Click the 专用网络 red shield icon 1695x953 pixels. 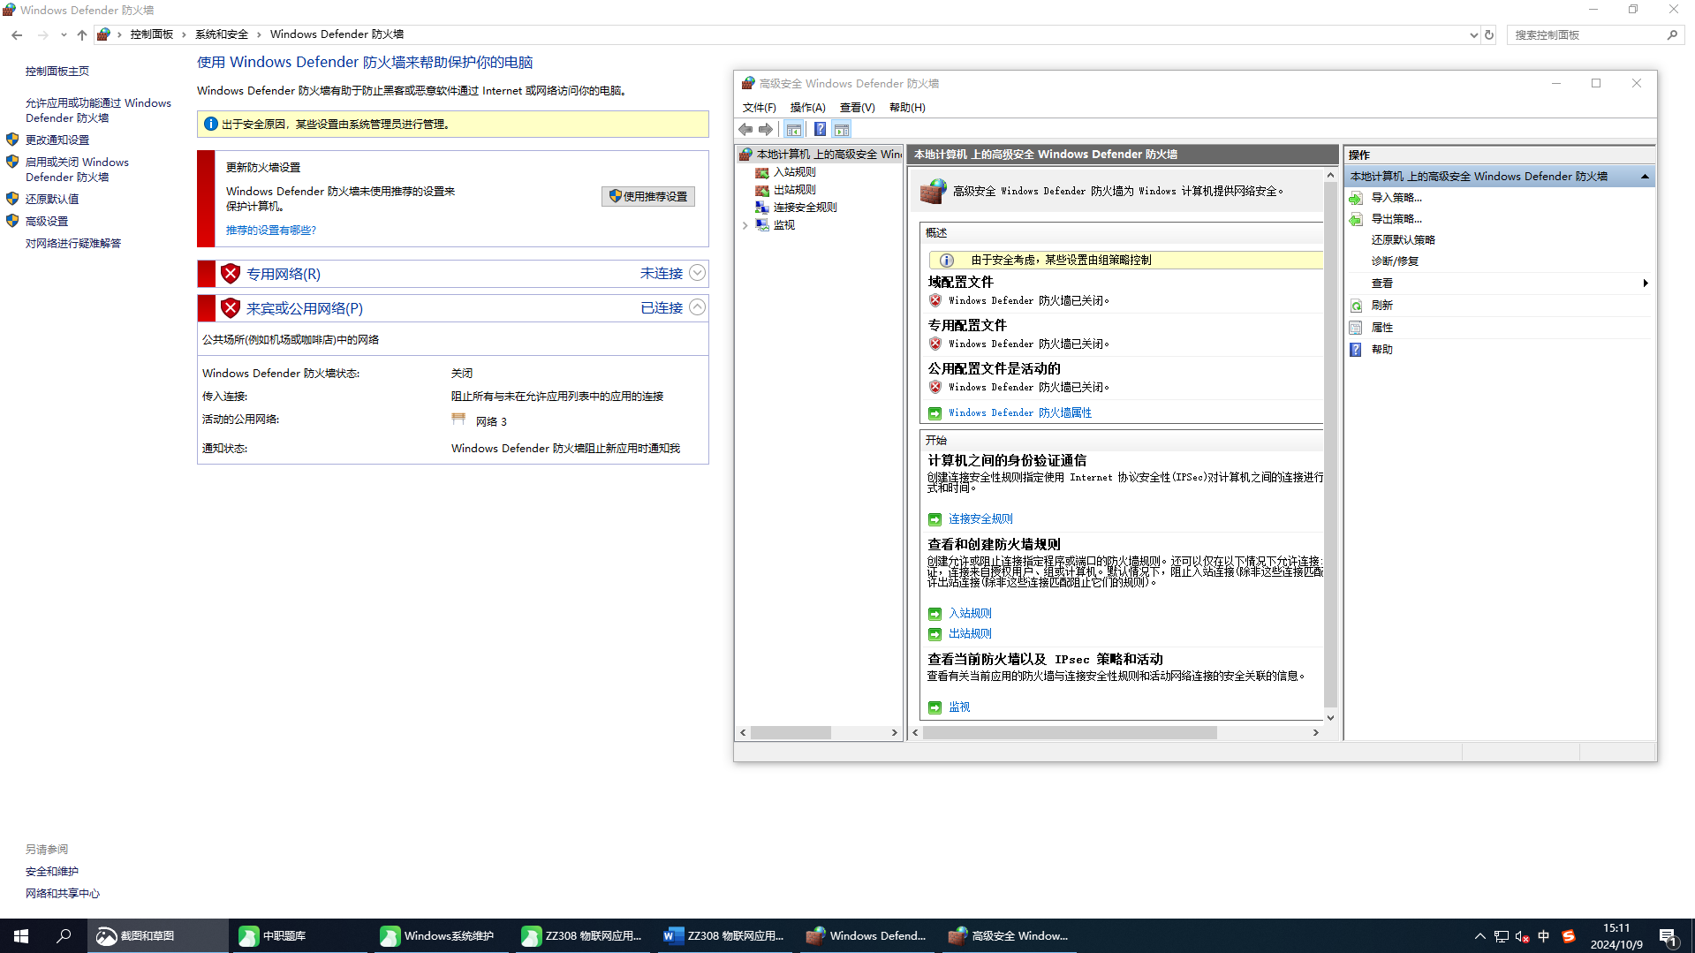(x=231, y=274)
